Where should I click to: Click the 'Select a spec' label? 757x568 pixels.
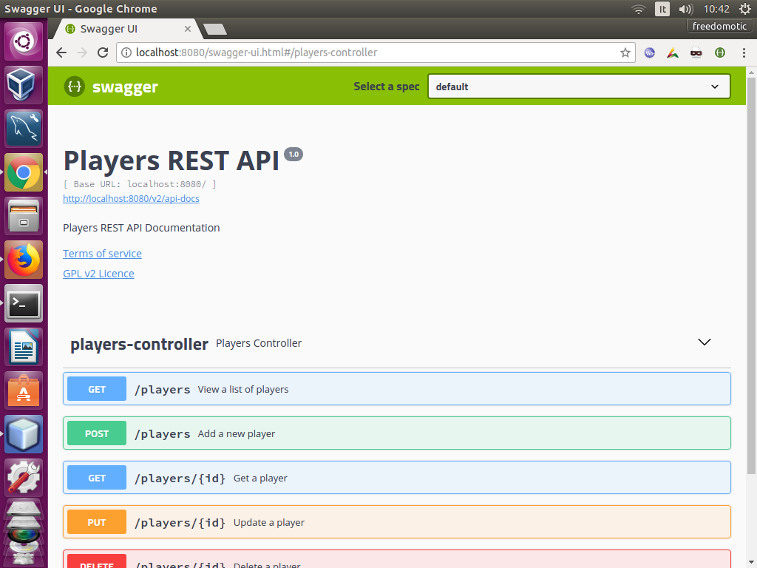click(x=386, y=87)
